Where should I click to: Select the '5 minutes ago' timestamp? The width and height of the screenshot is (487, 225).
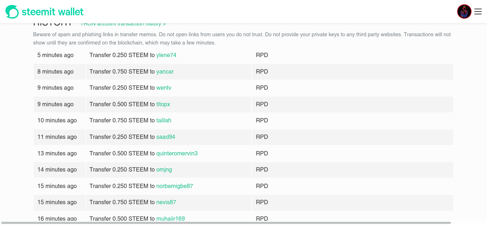point(55,55)
